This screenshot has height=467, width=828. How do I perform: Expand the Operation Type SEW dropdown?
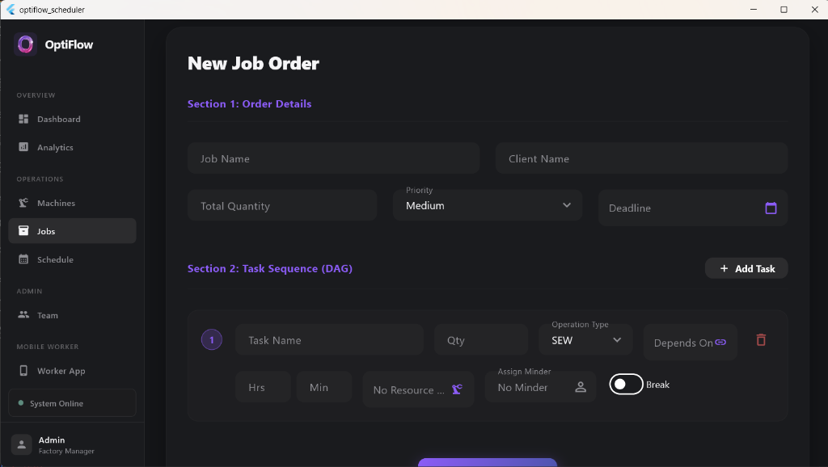coord(585,340)
